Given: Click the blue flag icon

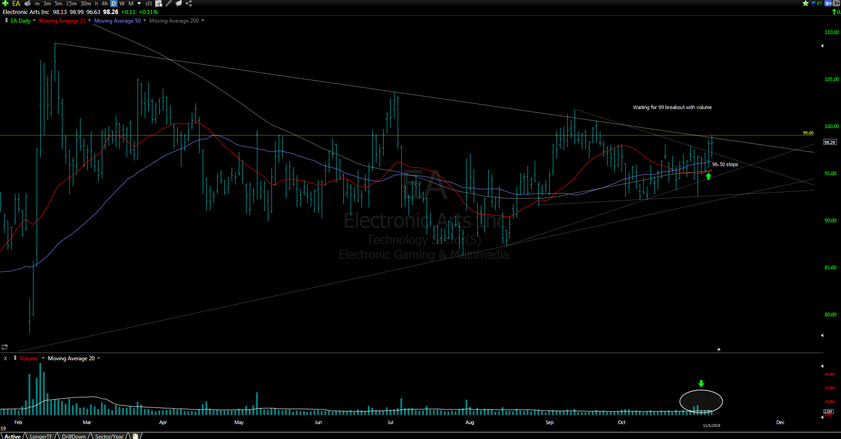Looking at the screenshot, I should [x=813, y=3].
